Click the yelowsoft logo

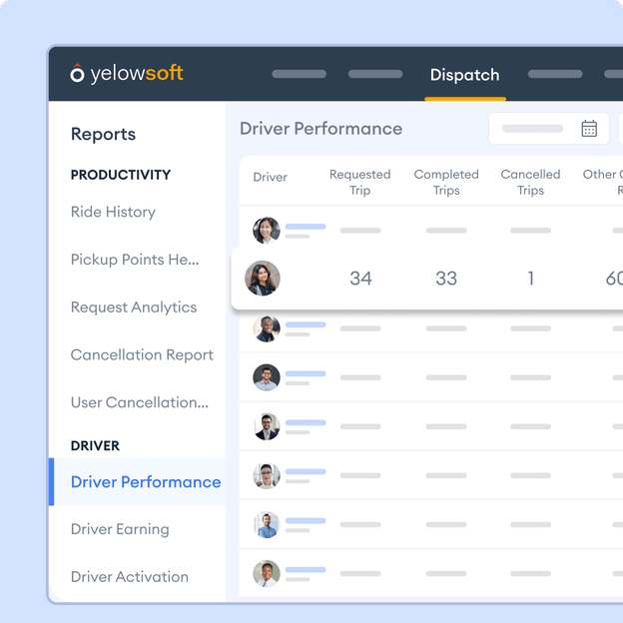[127, 74]
